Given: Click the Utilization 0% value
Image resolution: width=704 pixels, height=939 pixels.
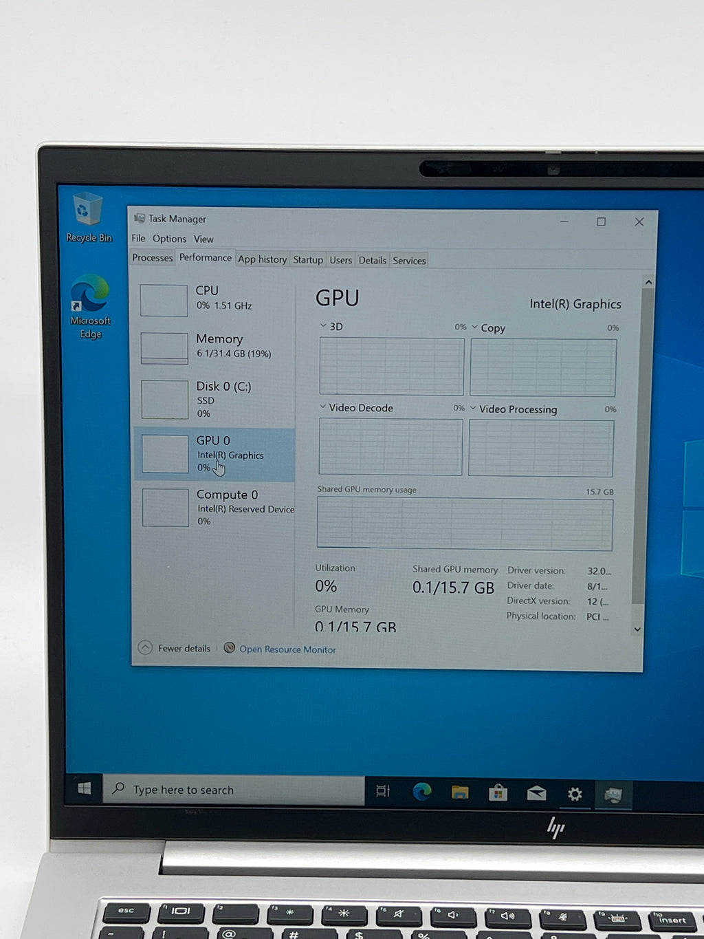Looking at the screenshot, I should (x=326, y=586).
